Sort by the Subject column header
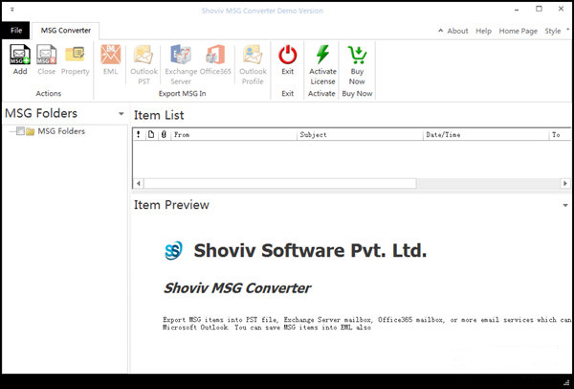 (360, 134)
